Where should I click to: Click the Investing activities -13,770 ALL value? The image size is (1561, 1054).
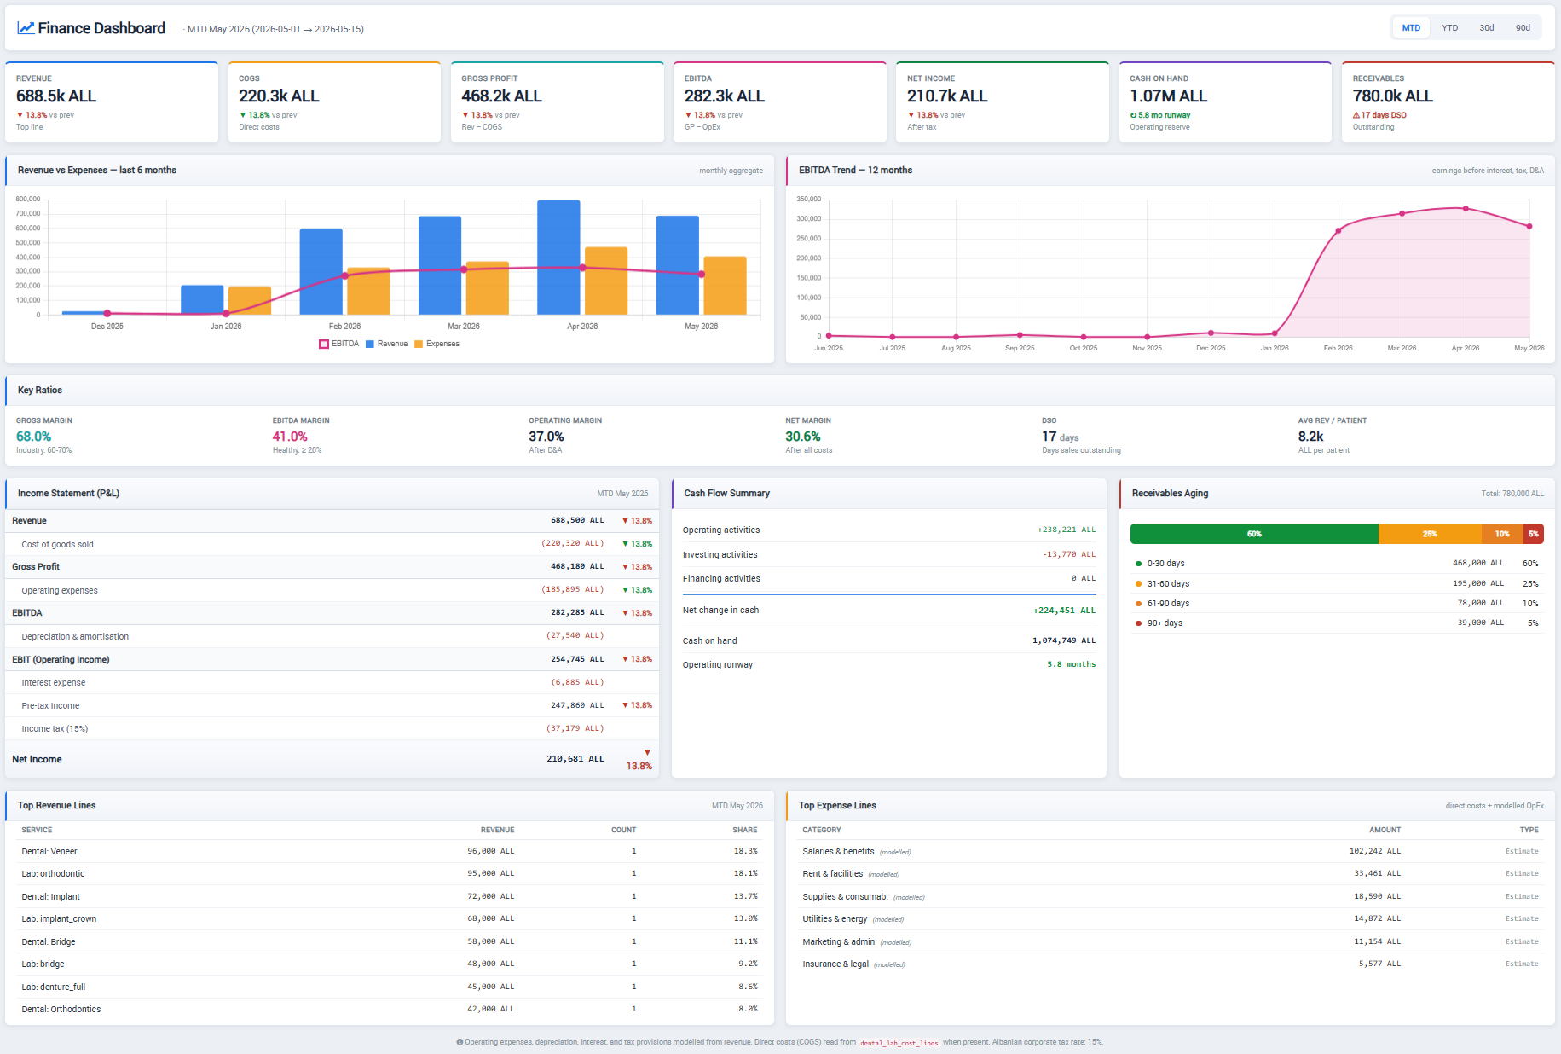click(1069, 554)
